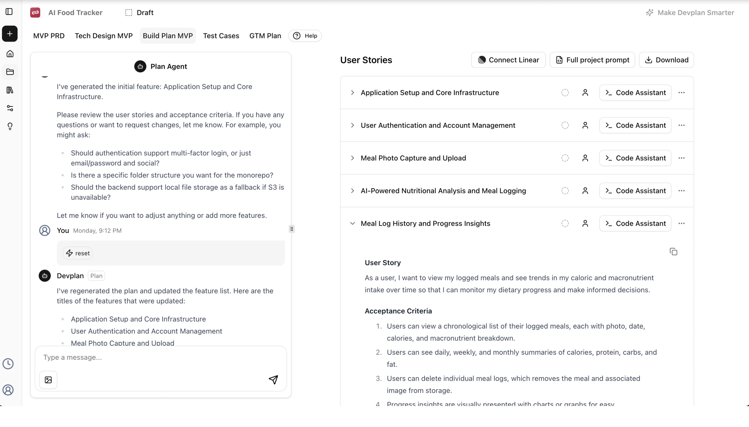Copy the Meal Log History story content
The width and height of the screenshot is (749, 427).
pyautogui.click(x=673, y=252)
